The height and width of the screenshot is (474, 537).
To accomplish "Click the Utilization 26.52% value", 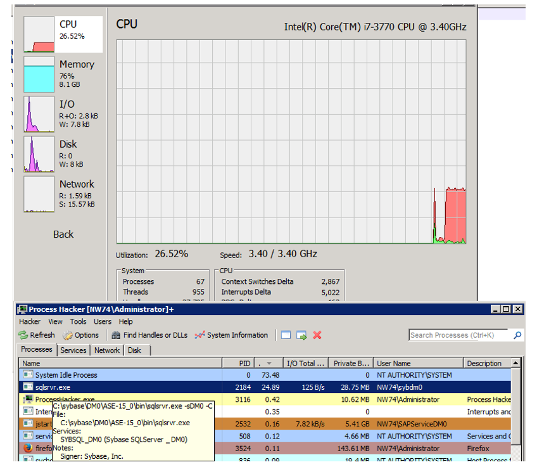I will [x=171, y=254].
